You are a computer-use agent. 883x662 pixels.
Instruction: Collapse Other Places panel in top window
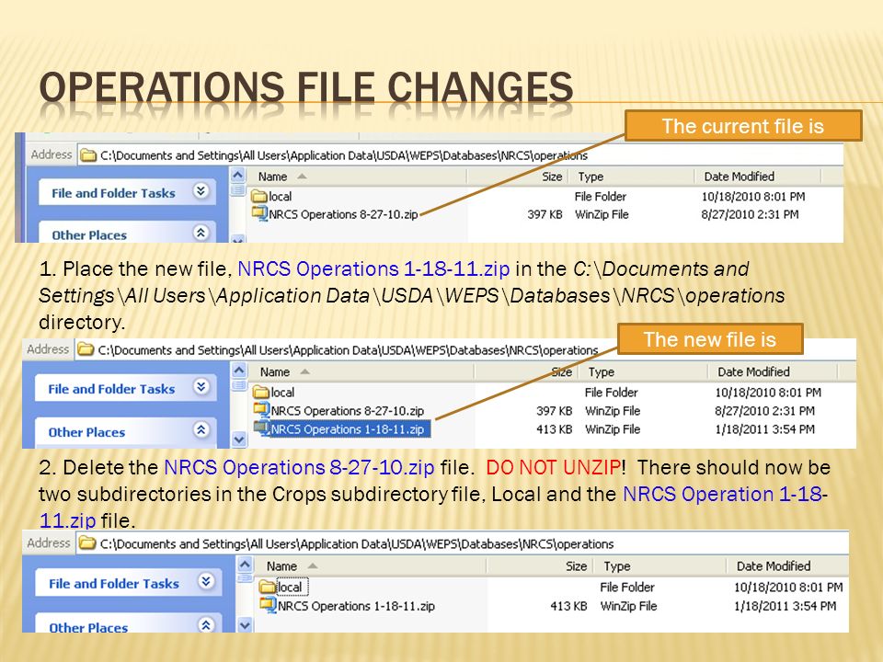[201, 233]
